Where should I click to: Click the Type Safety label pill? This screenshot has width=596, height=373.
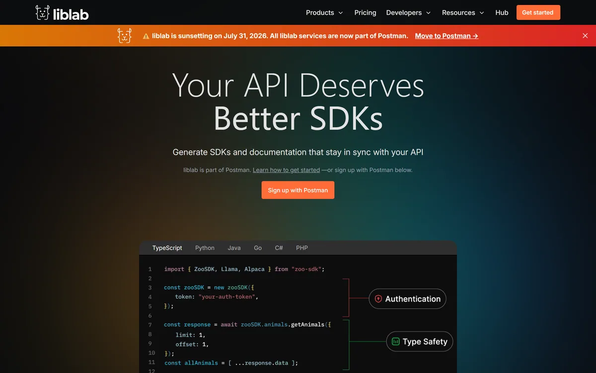point(420,342)
